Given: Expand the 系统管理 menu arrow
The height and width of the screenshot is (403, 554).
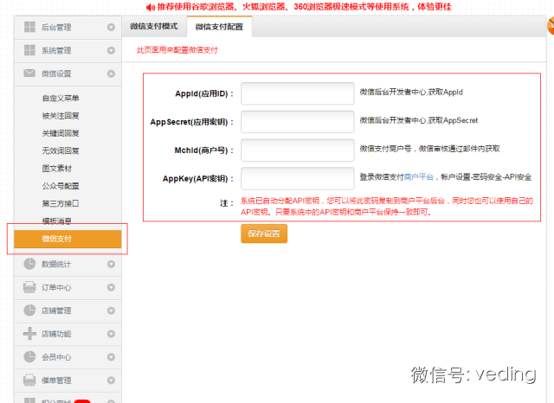Looking at the screenshot, I should tap(111, 50).
